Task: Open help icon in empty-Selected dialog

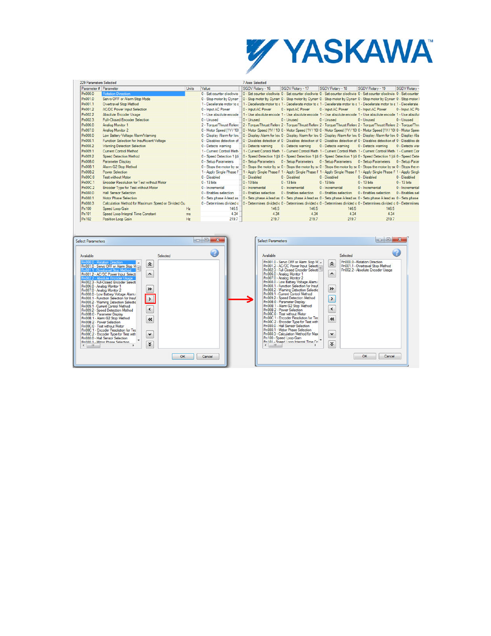Action: (x=215, y=253)
